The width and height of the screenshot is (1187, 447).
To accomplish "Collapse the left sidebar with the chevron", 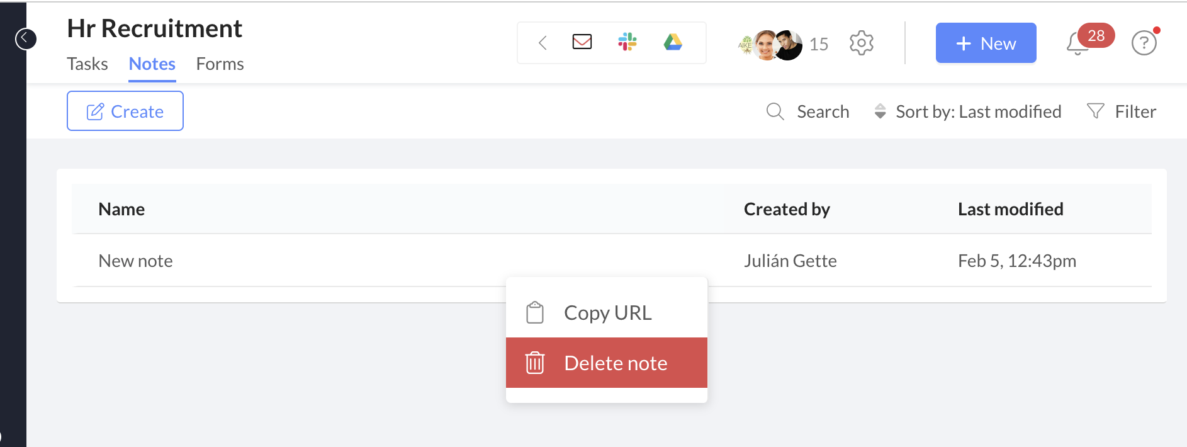I will 26,38.
